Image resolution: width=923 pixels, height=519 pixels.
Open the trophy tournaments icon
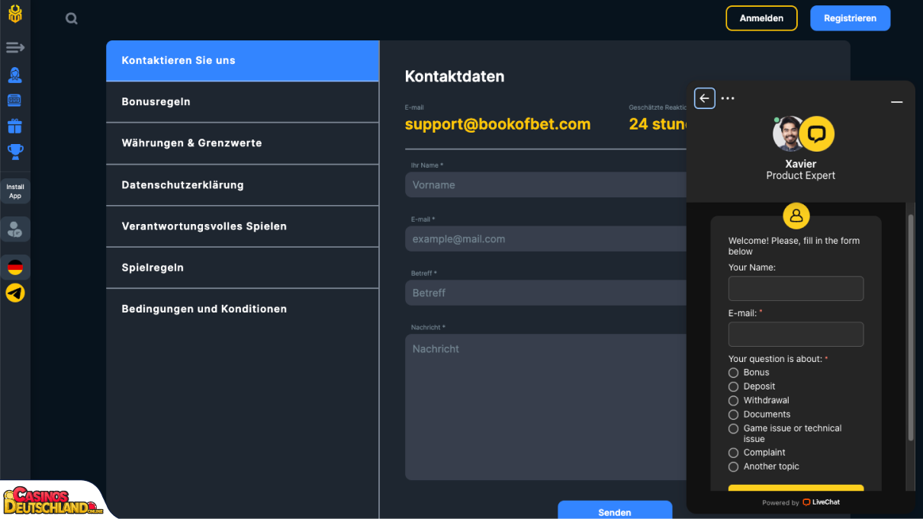[15, 152]
